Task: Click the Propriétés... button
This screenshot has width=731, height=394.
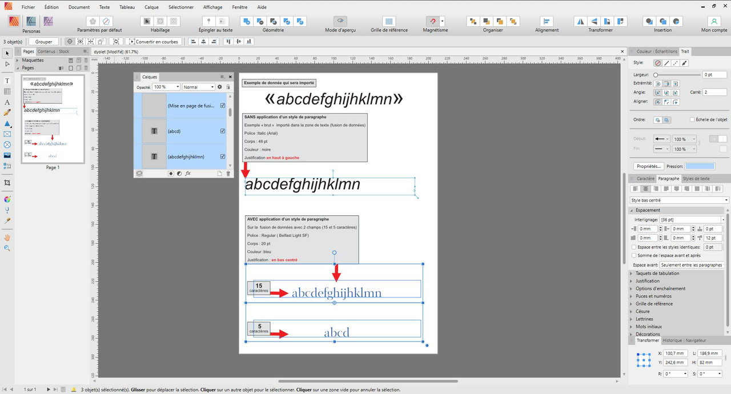Action: pyautogui.click(x=648, y=166)
